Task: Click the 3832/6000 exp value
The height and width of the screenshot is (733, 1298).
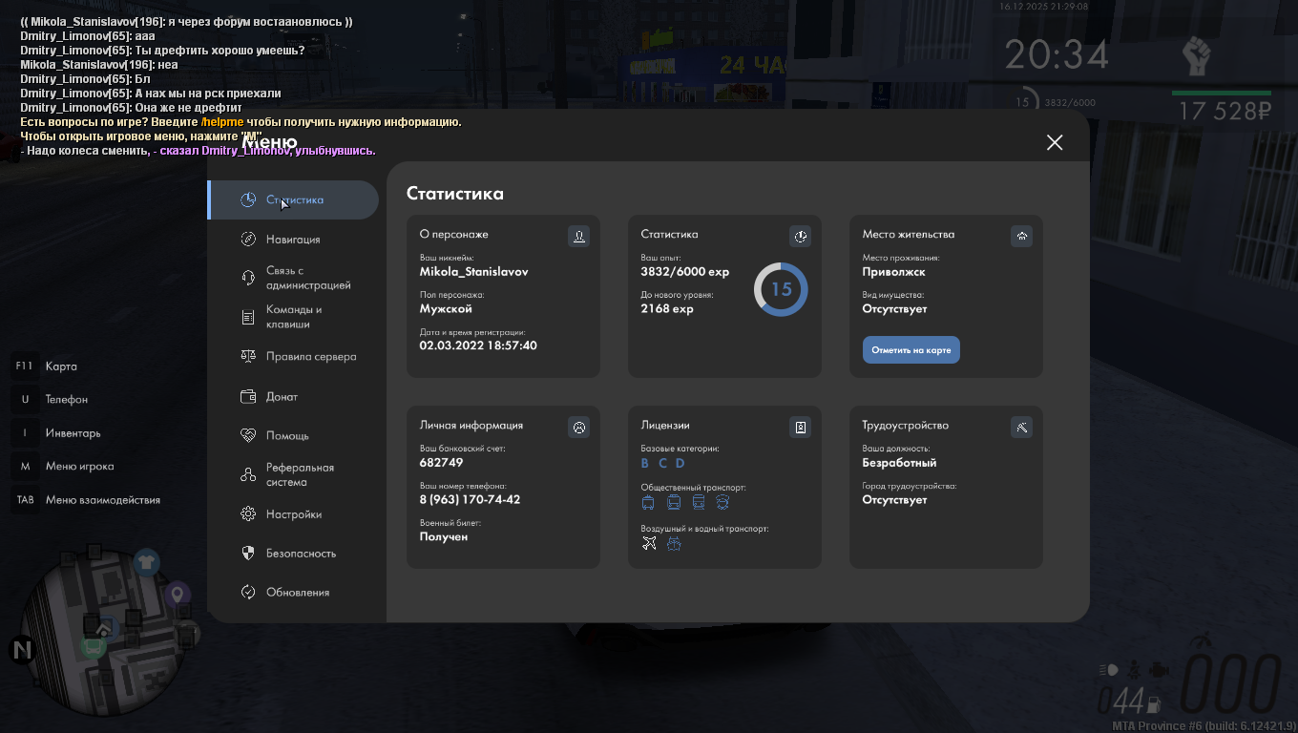Action: click(685, 271)
